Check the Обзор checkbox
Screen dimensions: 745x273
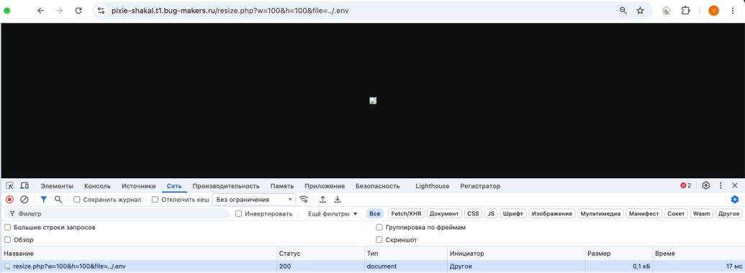[7, 240]
